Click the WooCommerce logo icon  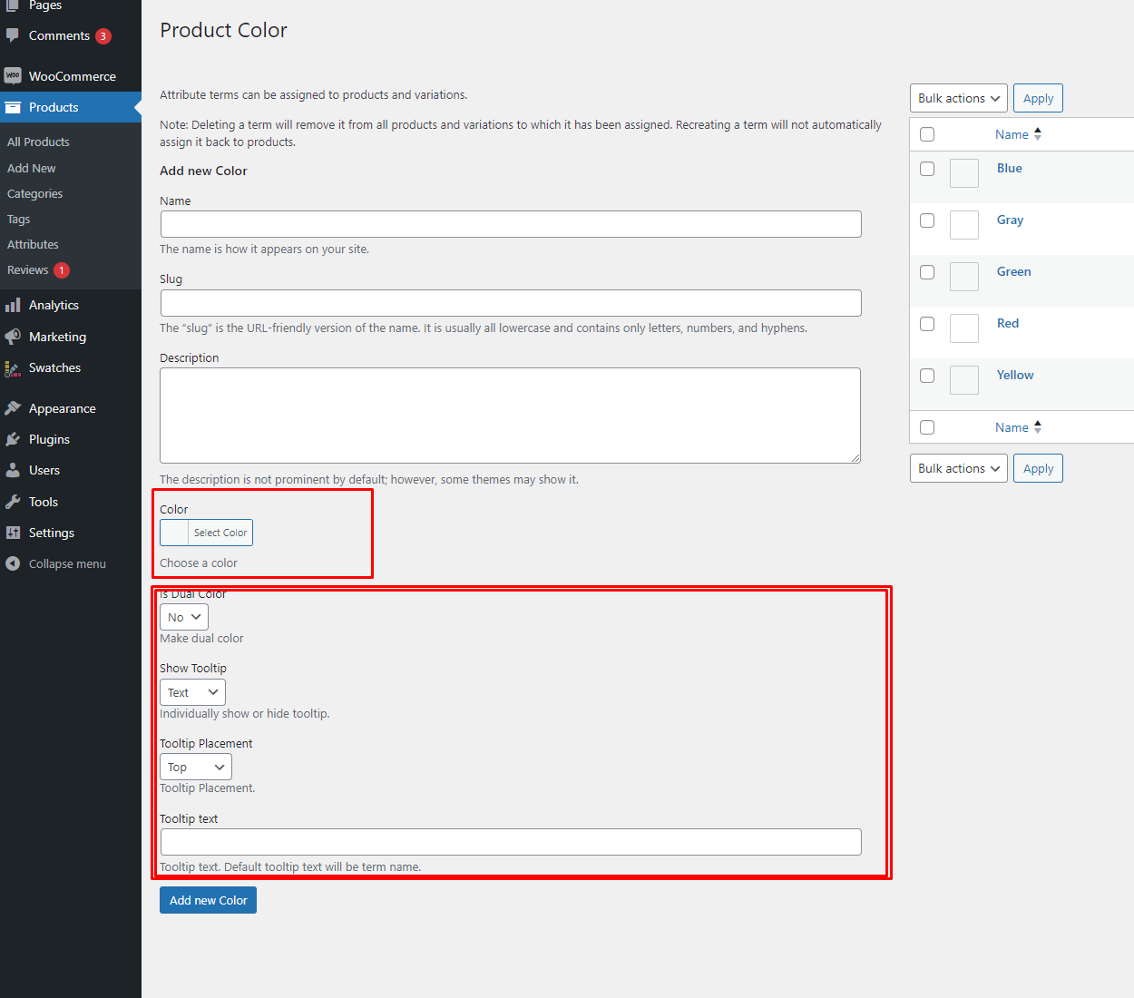[13, 76]
